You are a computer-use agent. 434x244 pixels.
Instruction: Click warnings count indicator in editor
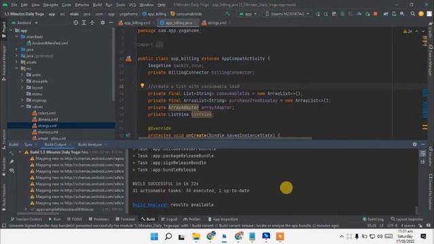pyautogui.click(x=408, y=31)
